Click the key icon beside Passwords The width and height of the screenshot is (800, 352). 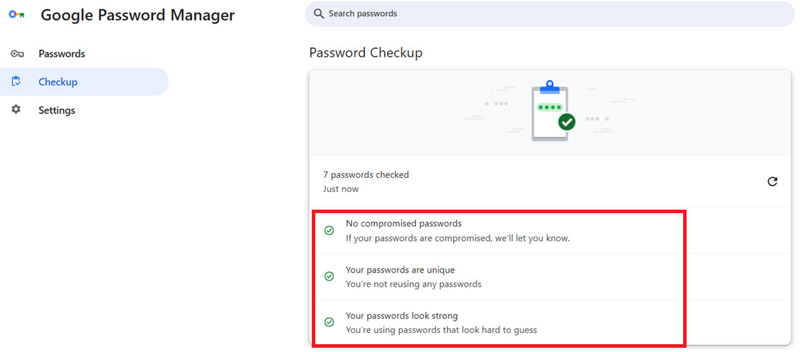(x=17, y=54)
